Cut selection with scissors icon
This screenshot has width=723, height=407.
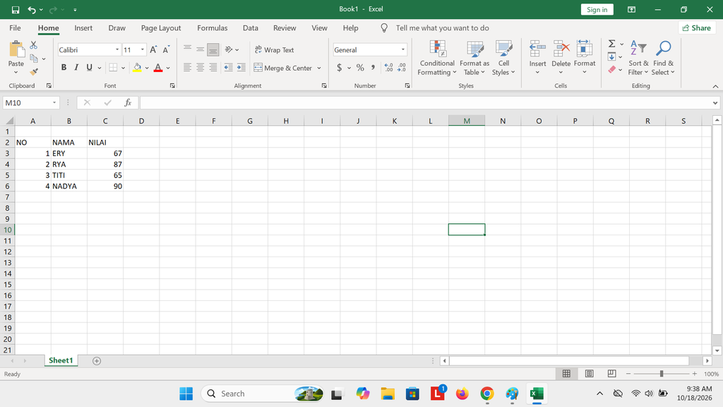point(34,45)
